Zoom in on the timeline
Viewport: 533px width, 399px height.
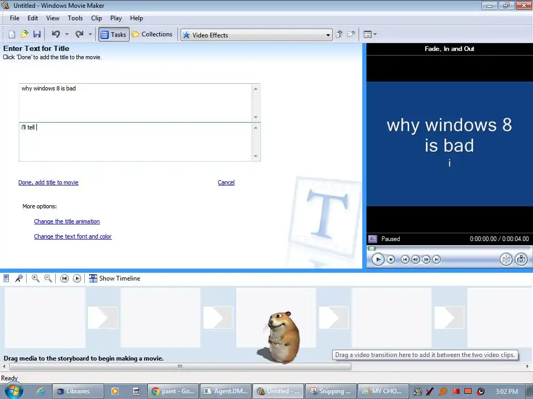[35, 278]
